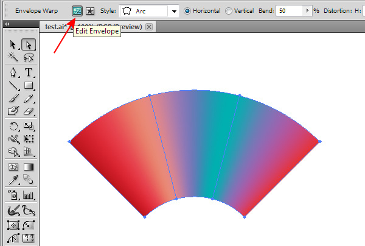Choose the Column Graph tool
365x246 pixels.
pos(29,195)
